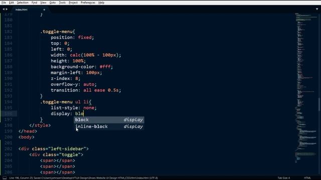The width and height of the screenshot is (321, 180).
Task: Click 'height: 100%;' line
Action: [x=68, y=61]
